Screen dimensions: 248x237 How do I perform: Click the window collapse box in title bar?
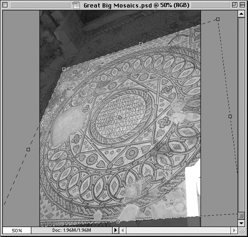click(x=242, y=5)
